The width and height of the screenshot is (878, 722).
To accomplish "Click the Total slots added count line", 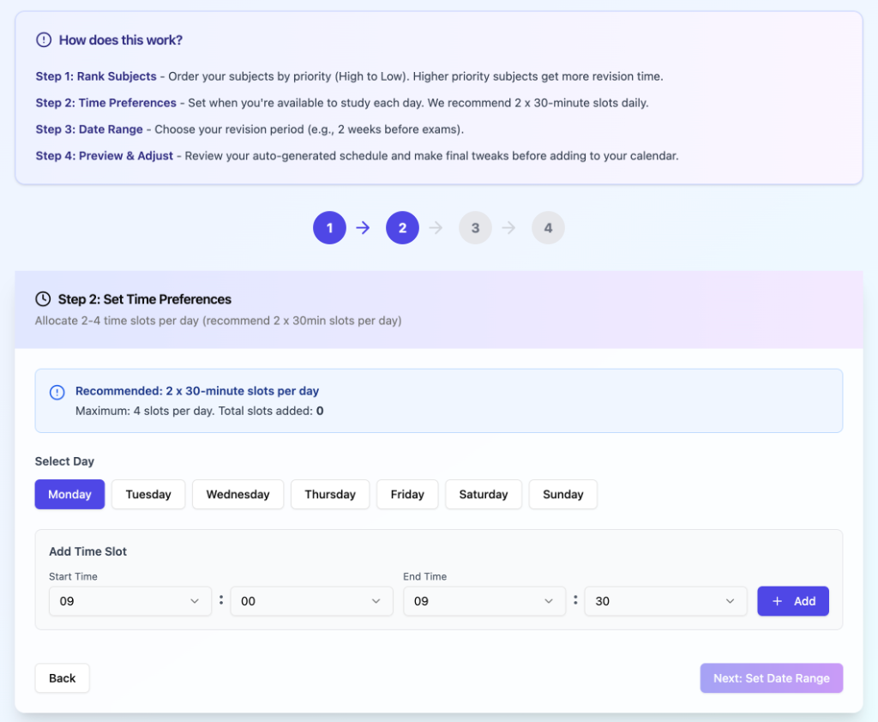I will [x=199, y=411].
